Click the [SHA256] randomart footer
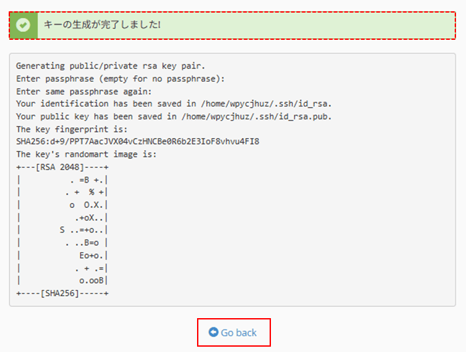 pos(63,294)
